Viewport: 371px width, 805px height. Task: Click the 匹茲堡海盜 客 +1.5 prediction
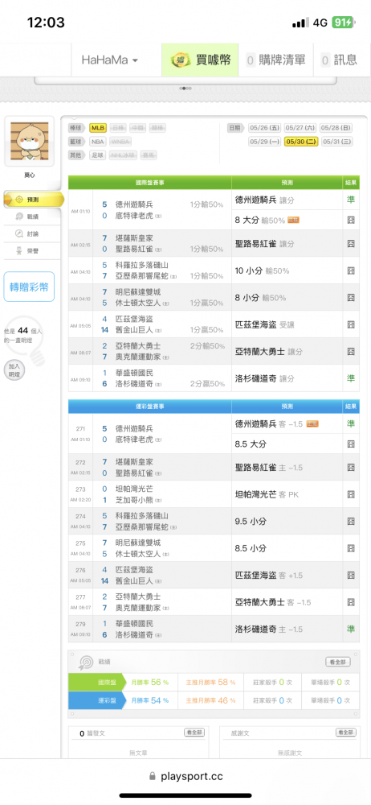click(x=269, y=575)
